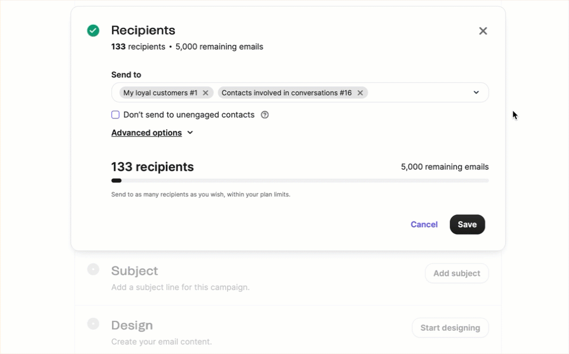
Task: Close the Recipients dialog
Action: (x=483, y=30)
